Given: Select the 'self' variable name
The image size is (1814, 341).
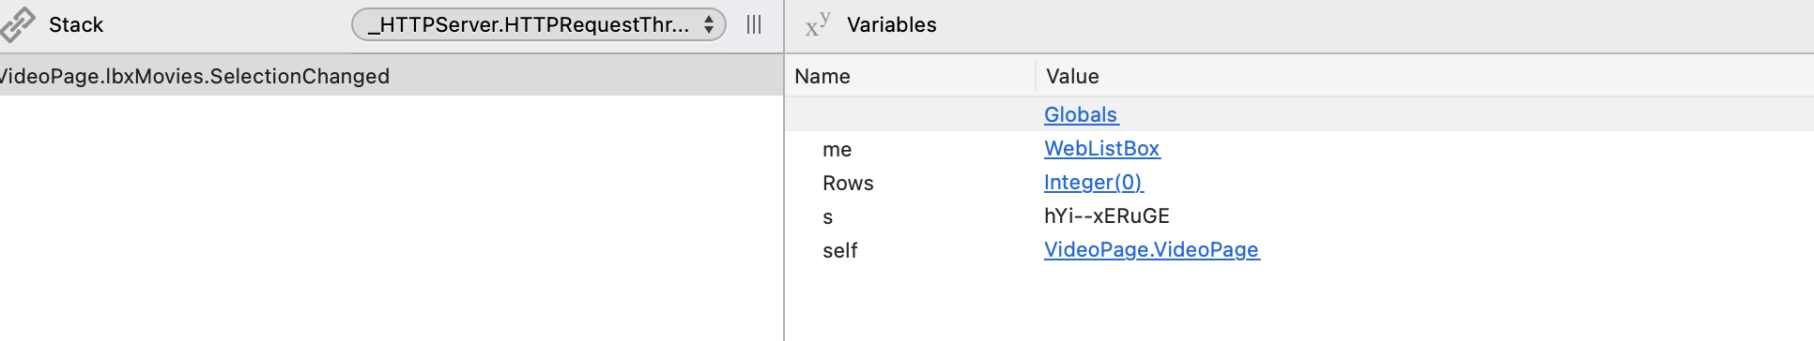Looking at the screenshot, I should click(x=840, y=250).
